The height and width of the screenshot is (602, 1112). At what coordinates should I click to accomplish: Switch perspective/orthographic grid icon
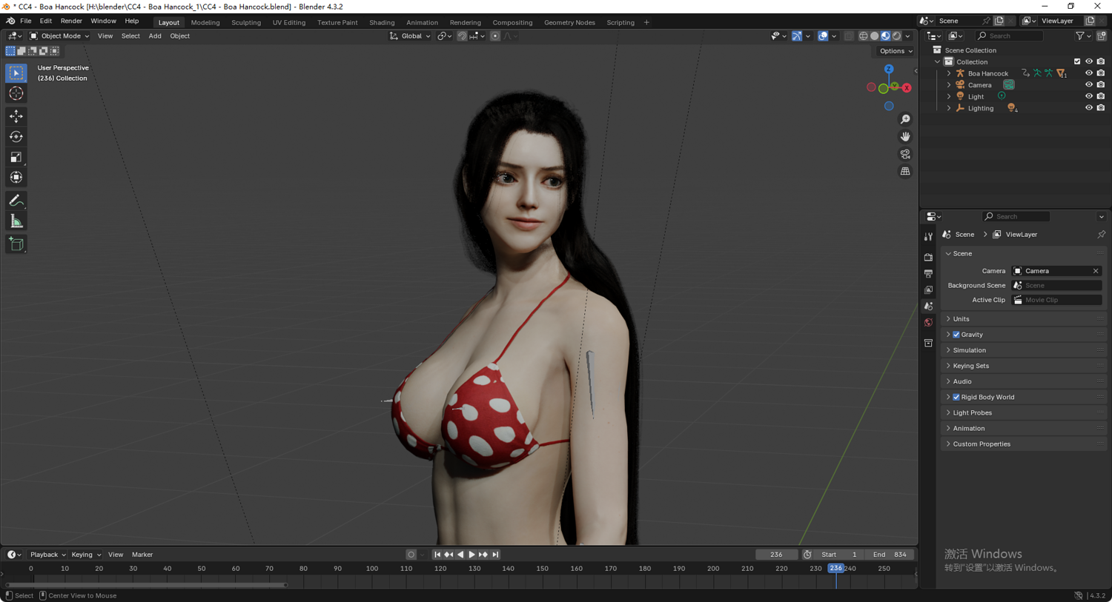coord(905,171)
